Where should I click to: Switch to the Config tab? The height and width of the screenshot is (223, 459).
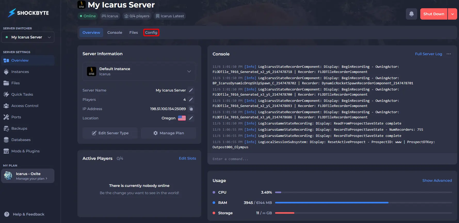pos(151,32)
